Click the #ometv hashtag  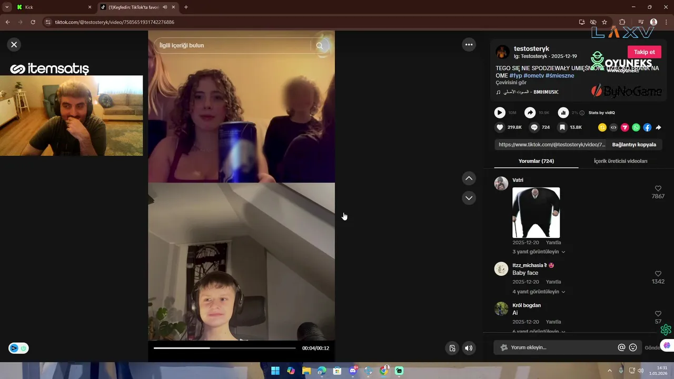tap(533, 76)
